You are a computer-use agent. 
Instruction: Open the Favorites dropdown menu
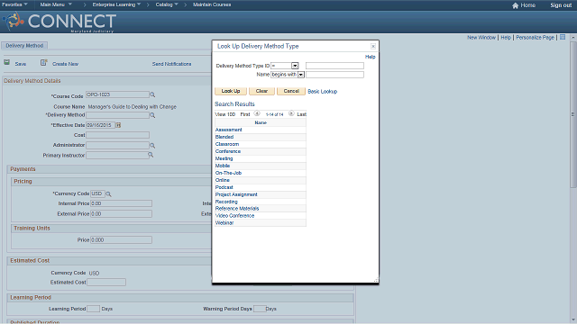(14, 4)
